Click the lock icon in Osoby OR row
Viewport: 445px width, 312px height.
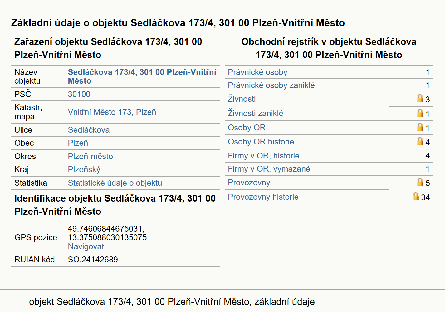(x=420, y=127)
